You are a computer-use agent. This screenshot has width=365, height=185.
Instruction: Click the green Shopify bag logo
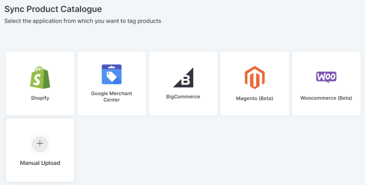40,78
